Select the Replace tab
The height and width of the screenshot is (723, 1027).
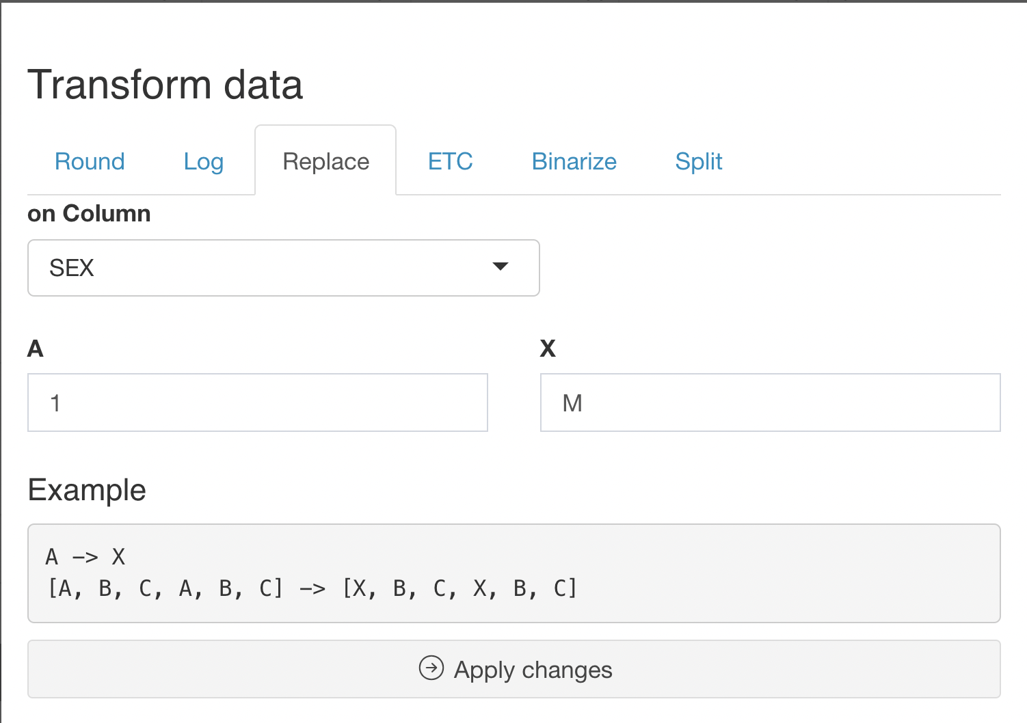click(x=325, y=161)
